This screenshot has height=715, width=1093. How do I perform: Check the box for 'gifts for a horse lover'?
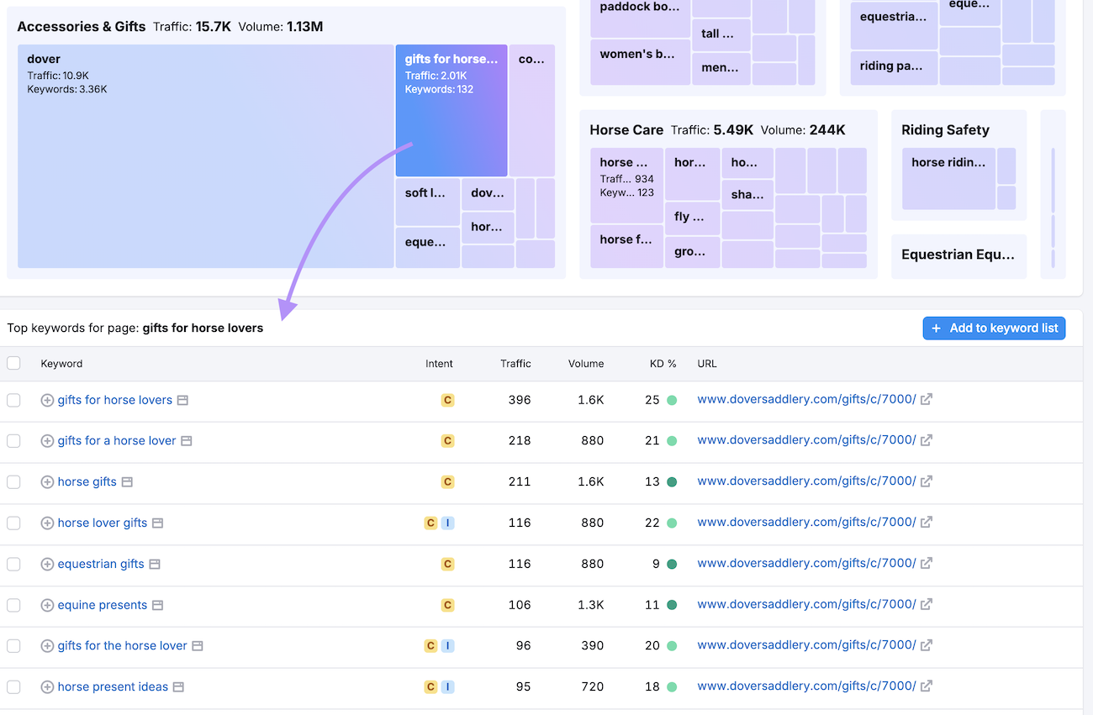(x=13, y=440)
